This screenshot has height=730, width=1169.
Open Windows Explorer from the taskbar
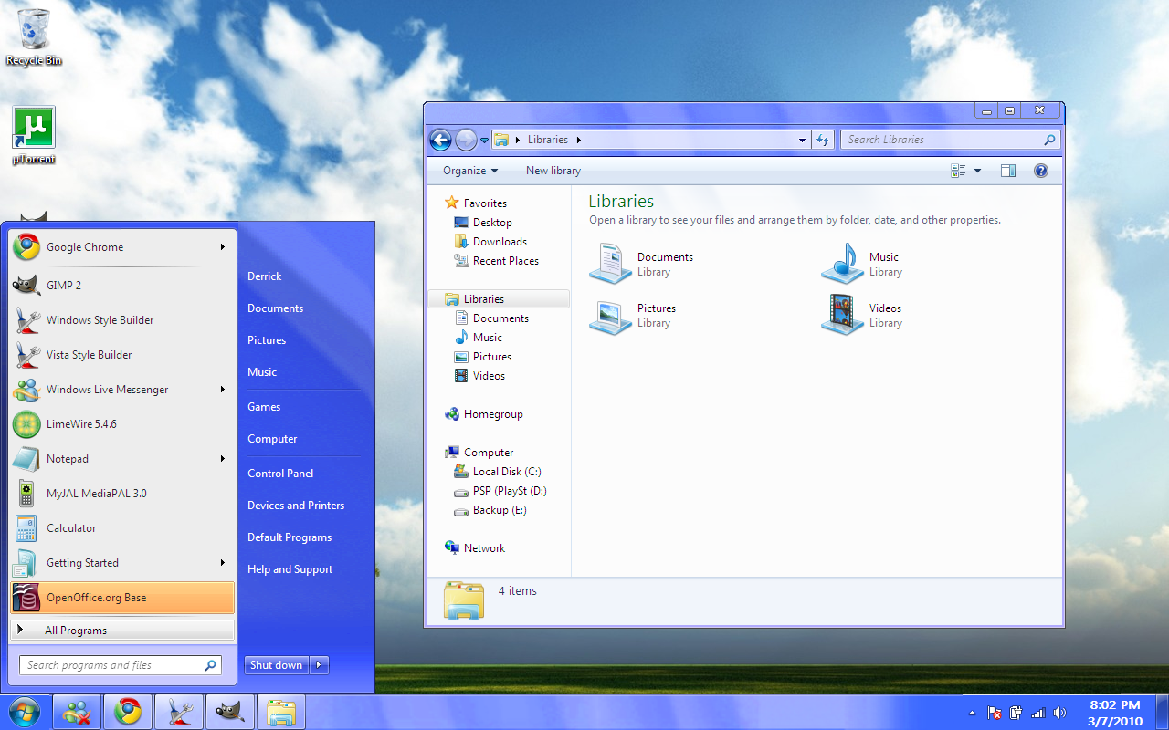coord(280,711)
